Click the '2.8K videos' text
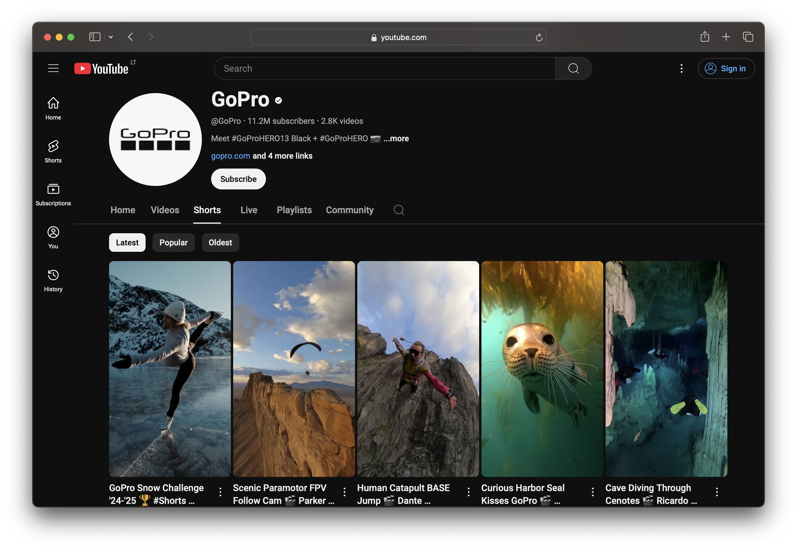The image size is (797, 550). click(x=342, y=121)
